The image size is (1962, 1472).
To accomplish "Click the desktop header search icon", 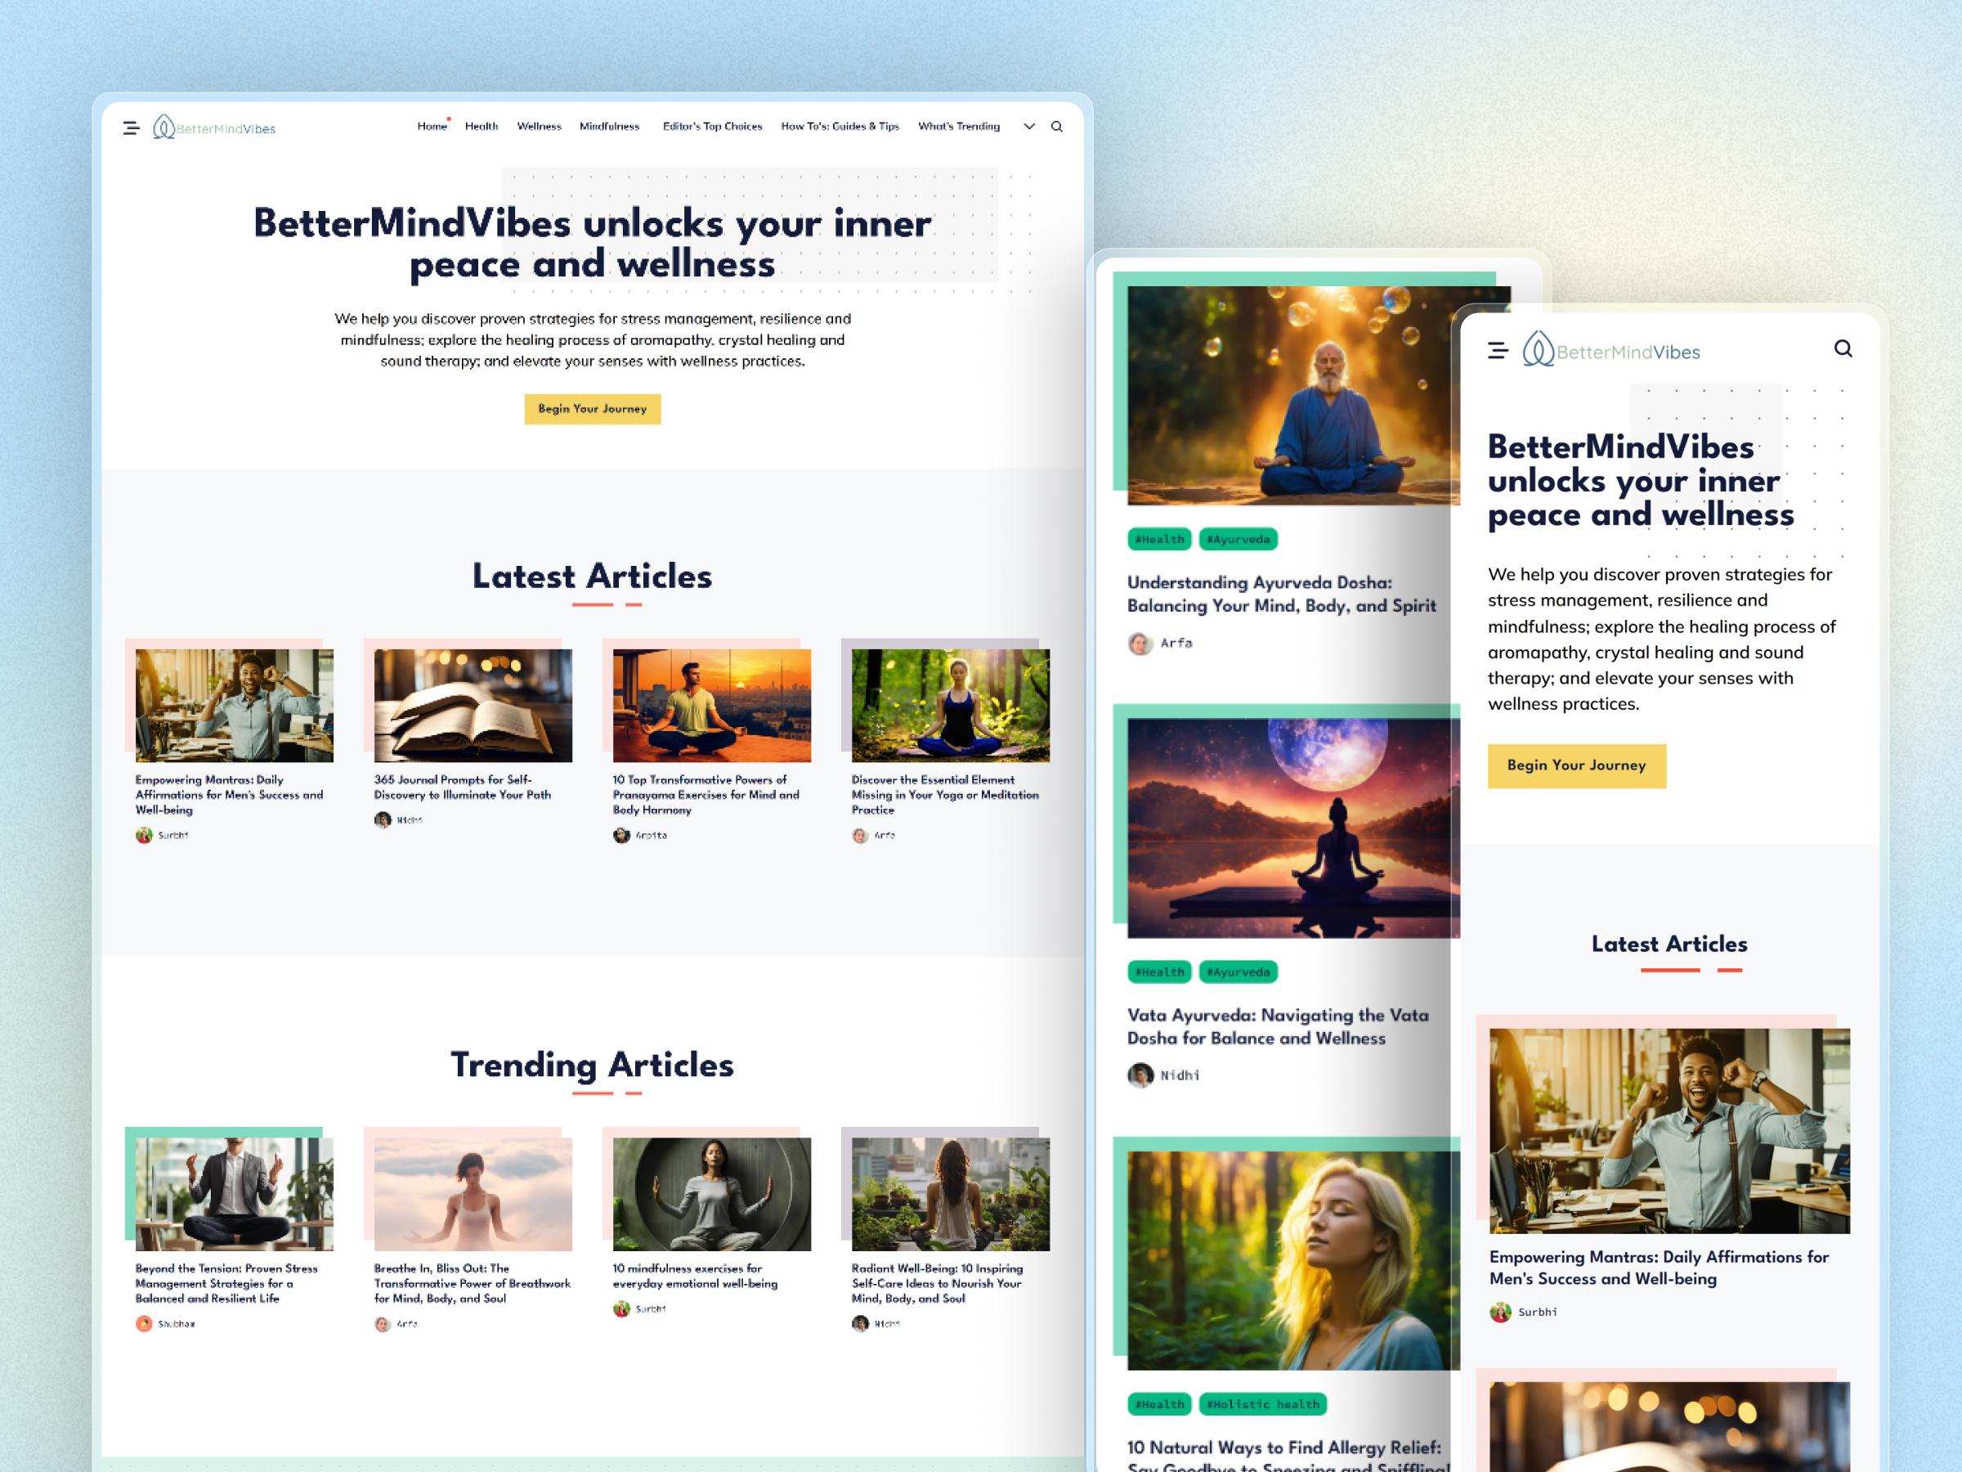I will (x=1056, y=127).
